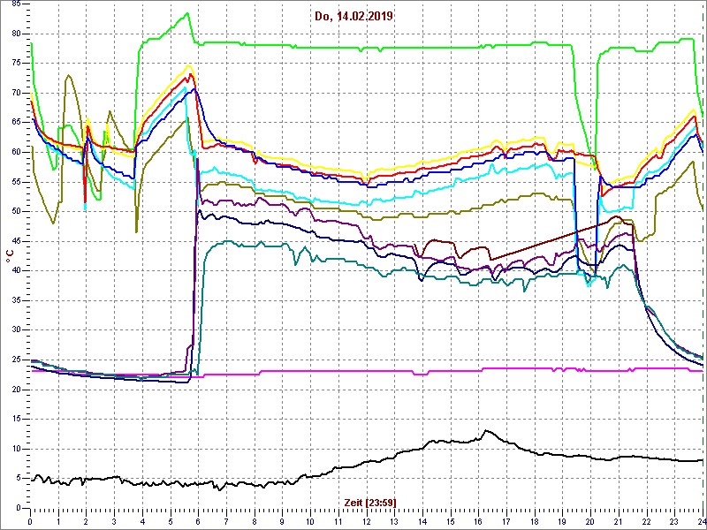Pick hour 1 label on the time axis
Image resolution: width=707 pixels, height=530 pixels.
(58, 520)
